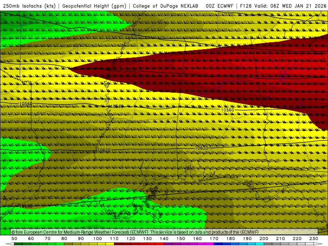Select the westernmost 10560 contour label
Viewport: 328px width, 246px height.
tap(26, 104)
